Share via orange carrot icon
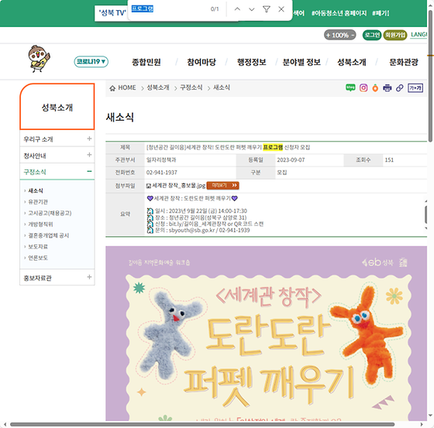The height and width of the screenshot is (428, 434). [375, 88]
